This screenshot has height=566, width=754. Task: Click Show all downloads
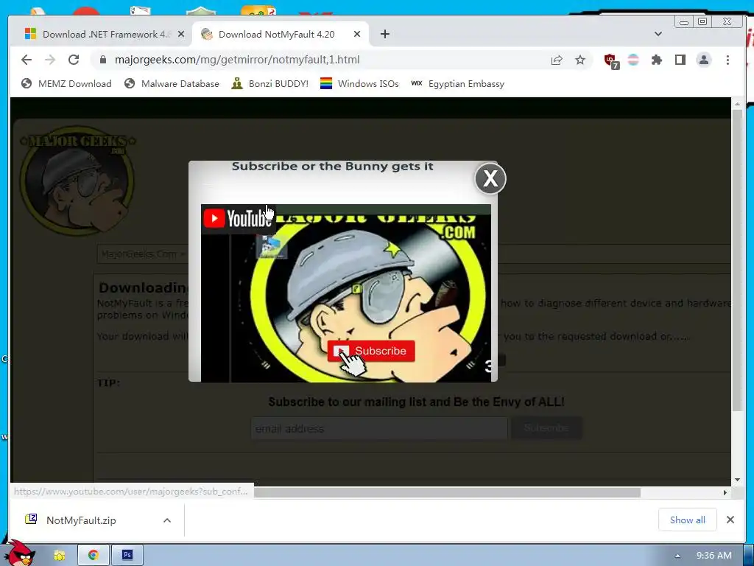click(687, 520)
